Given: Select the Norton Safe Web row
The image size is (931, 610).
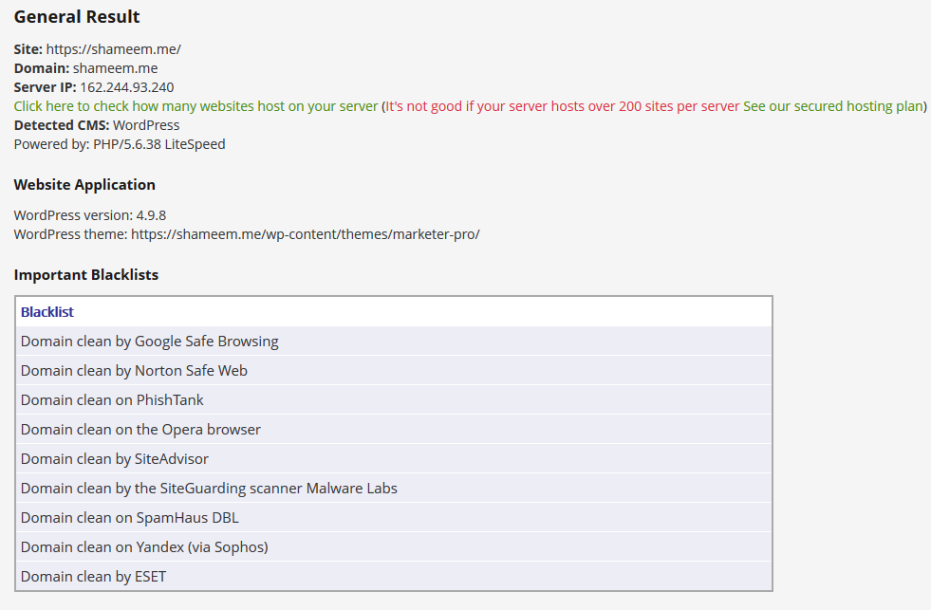Looking at the screenshot, I should pos(134,371).
